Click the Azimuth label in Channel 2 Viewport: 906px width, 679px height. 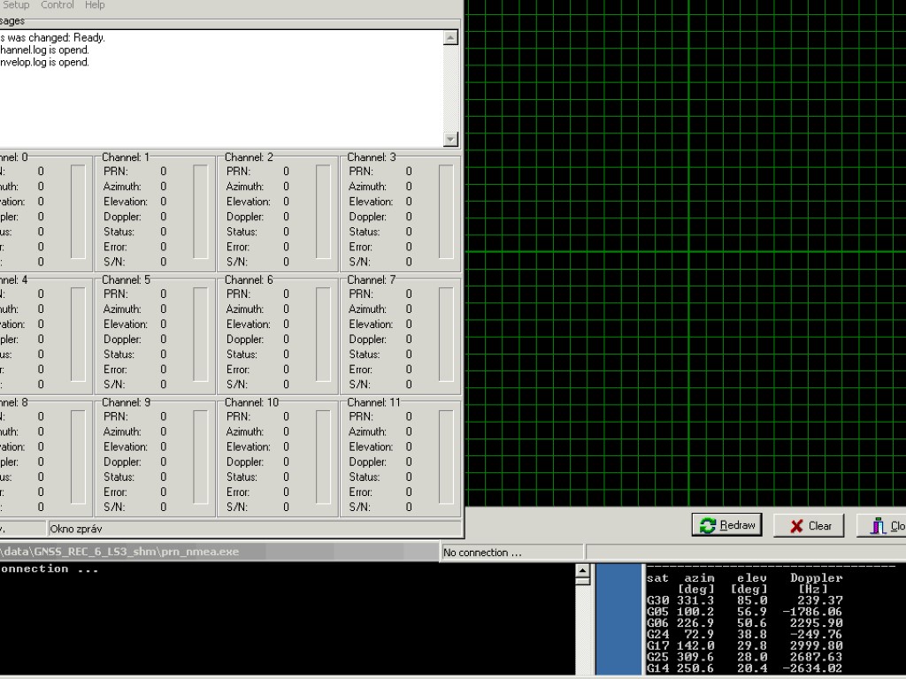pos(245,187)
